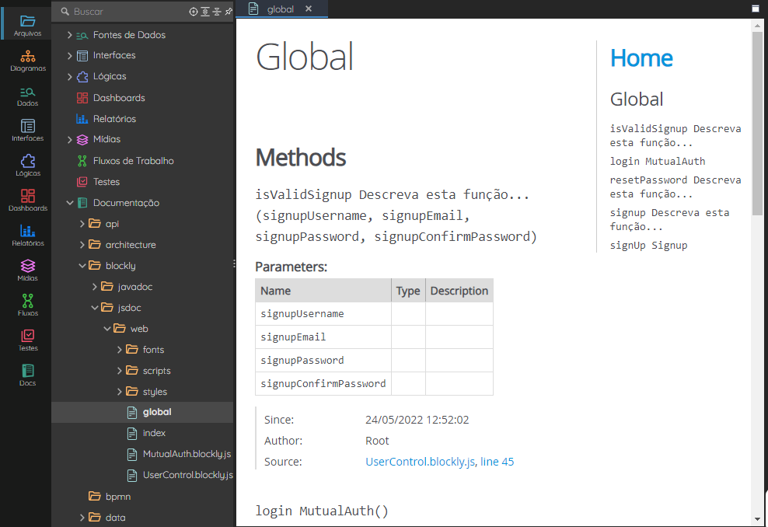The height and width of the screenshot is (527, 768).
Task: Go to login MutualAuth in side navigation
Action: pyautogui.click(x=658, y=161)
